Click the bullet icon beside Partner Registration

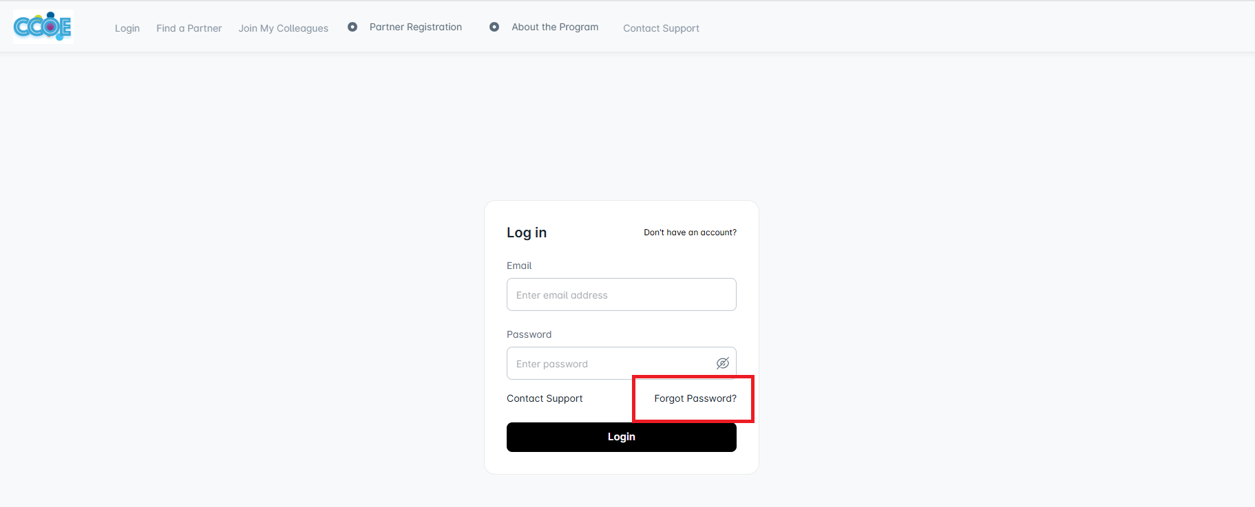click(352, 27)
